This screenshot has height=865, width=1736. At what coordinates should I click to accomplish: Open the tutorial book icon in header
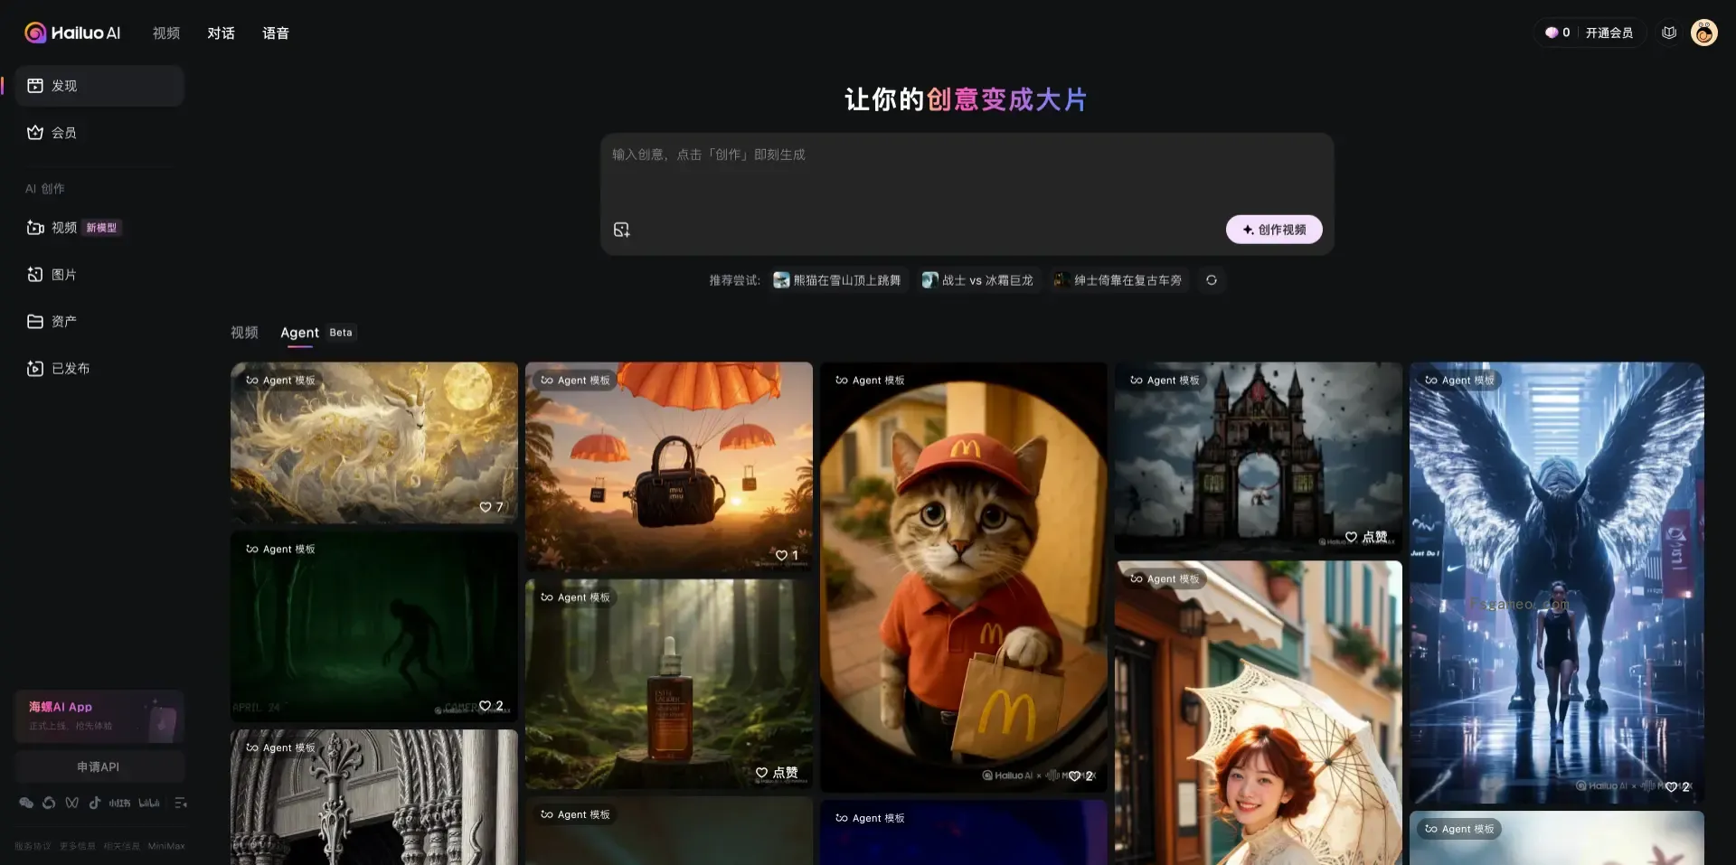click(x=1669, y=33)
